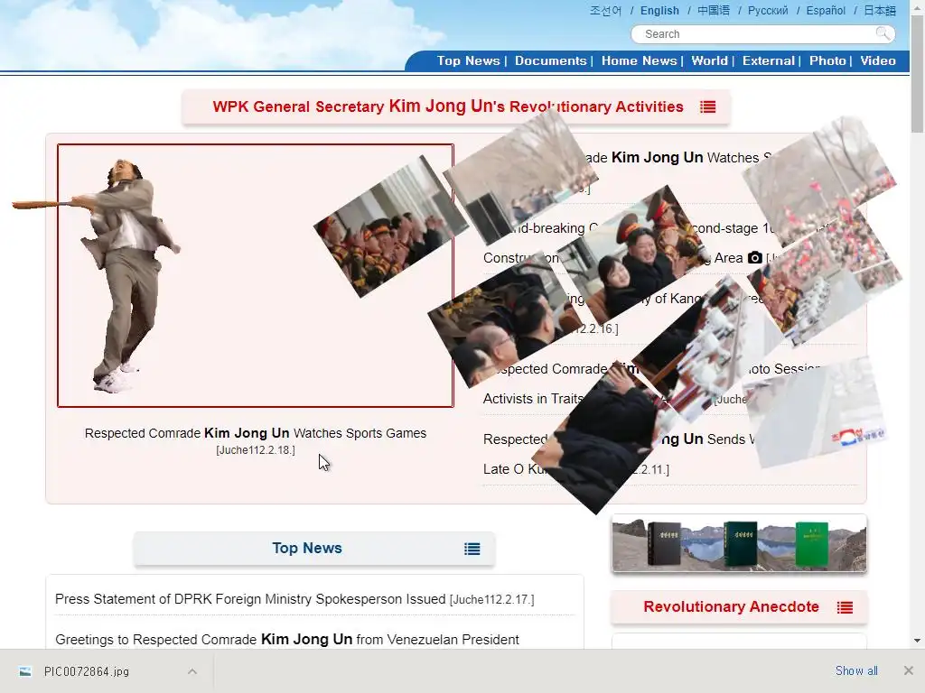
Task: Open the Top News section heading
Action: 307,548
